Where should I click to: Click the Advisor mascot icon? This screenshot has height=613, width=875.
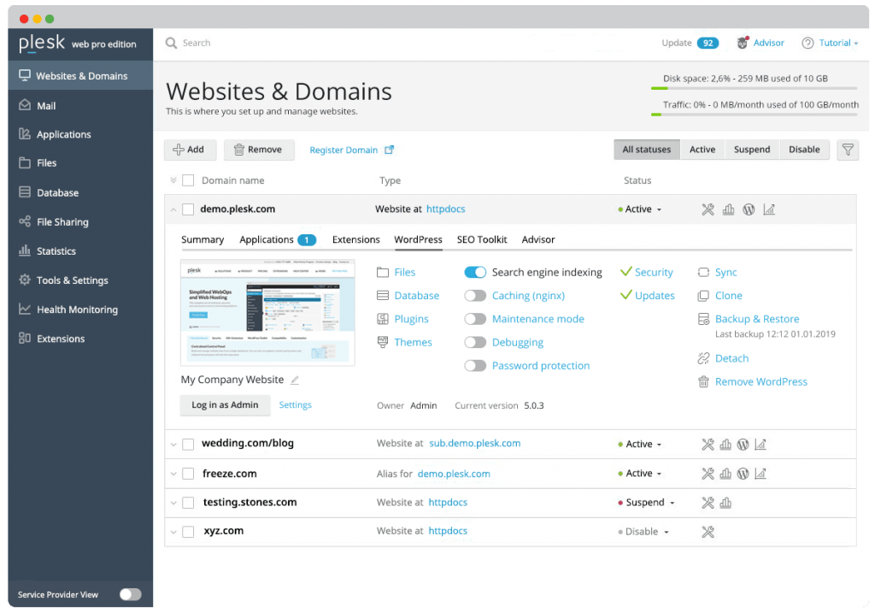(743, 43)
